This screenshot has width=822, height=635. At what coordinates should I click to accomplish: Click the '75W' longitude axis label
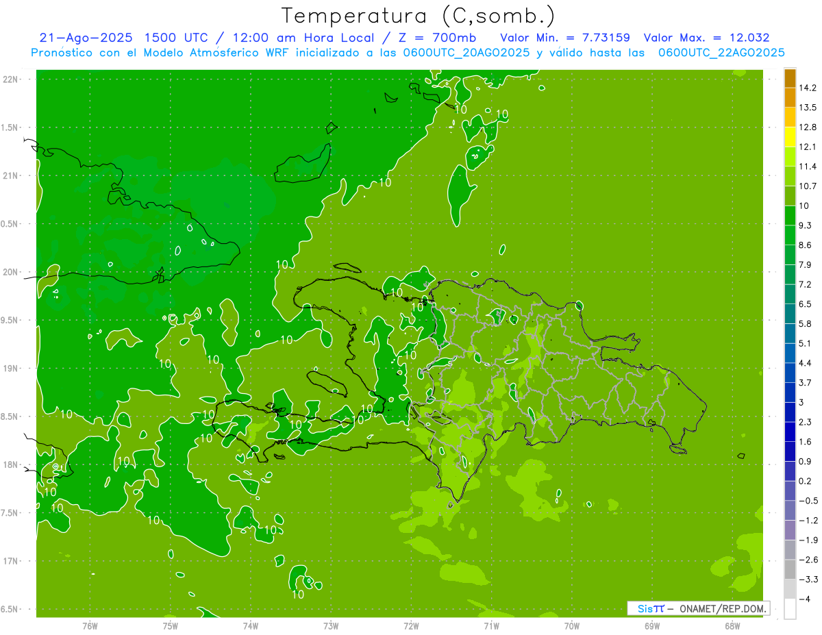pyautogui.click(x=170, y=625)
